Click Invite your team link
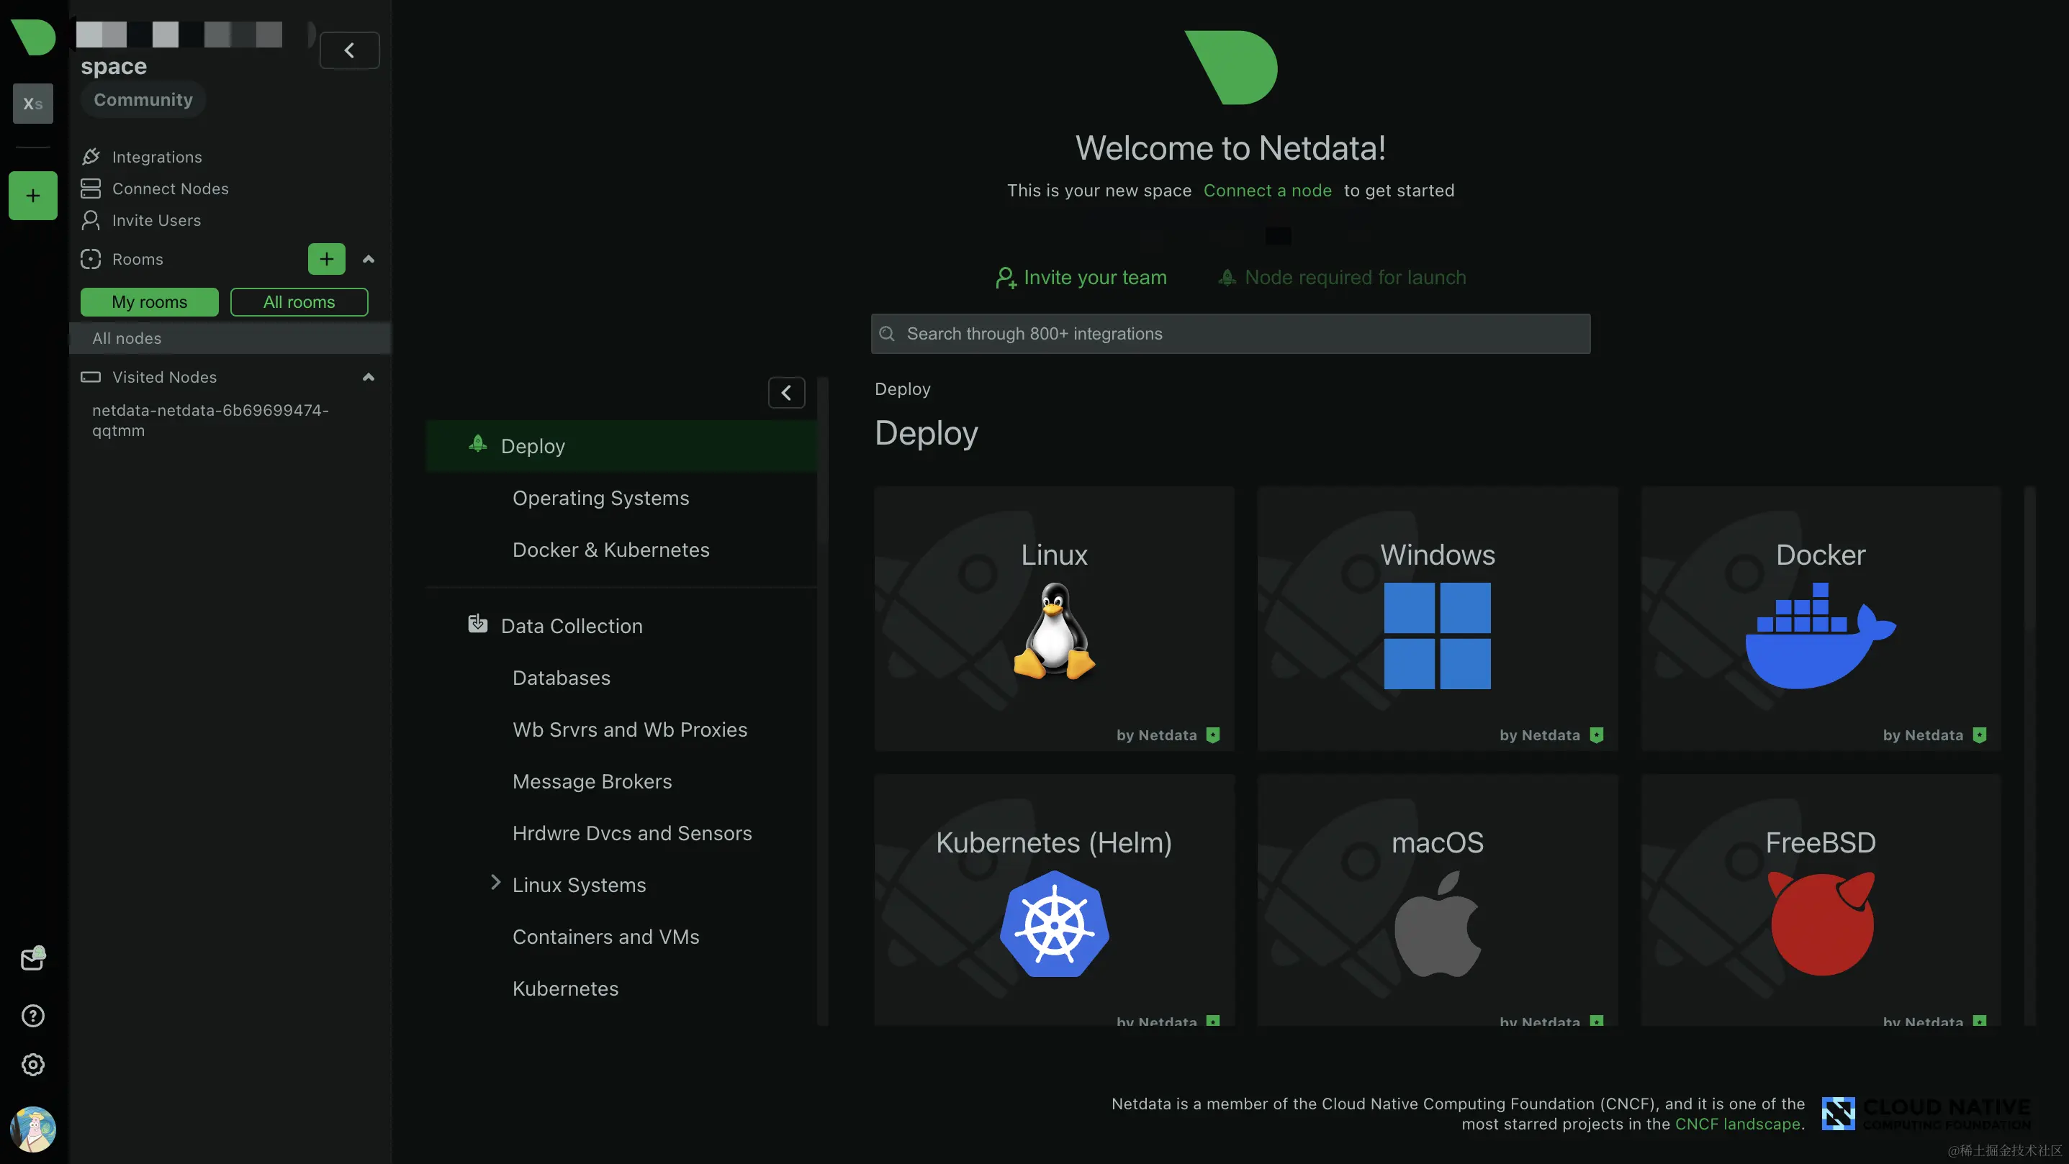This screenshot has width=2069, height=1164. click(1081, 277)
